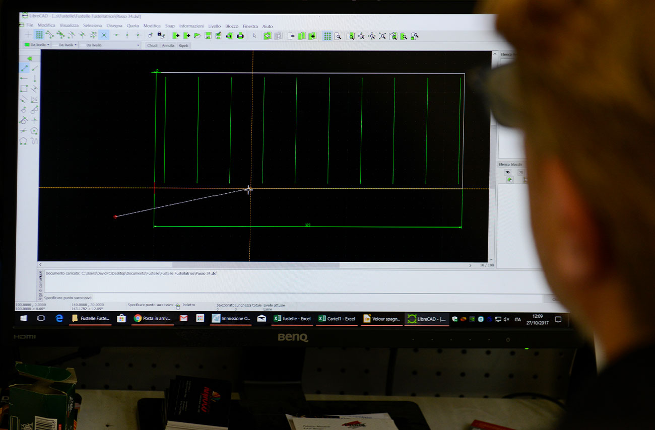Select the Rectangle tool

(x=24, y=89)
